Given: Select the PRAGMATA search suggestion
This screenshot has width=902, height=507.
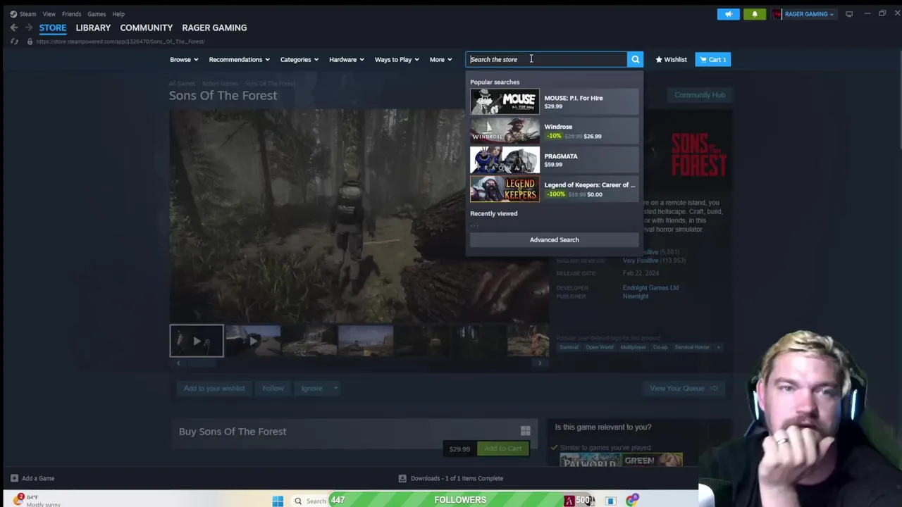Looking at the screenshot, I should pos(554,160).
